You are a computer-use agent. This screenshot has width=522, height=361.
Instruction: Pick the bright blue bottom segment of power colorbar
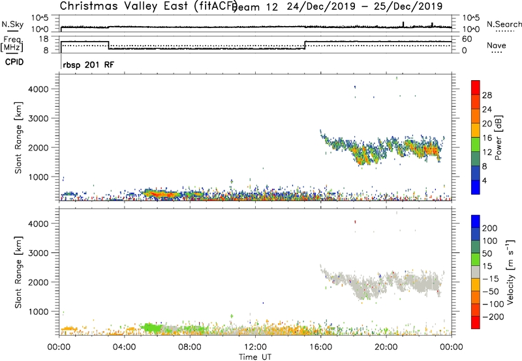pos(476,187)
